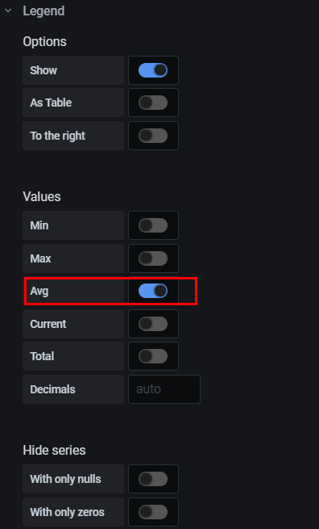Screen dimensions: 319x529
Task: Collapse the Legend section chevron
Action: click(8, 10)
